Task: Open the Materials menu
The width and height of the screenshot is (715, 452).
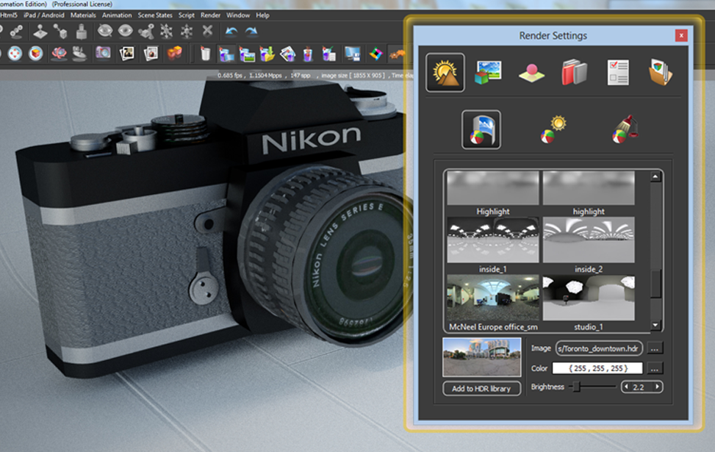Action: [83, 15]
